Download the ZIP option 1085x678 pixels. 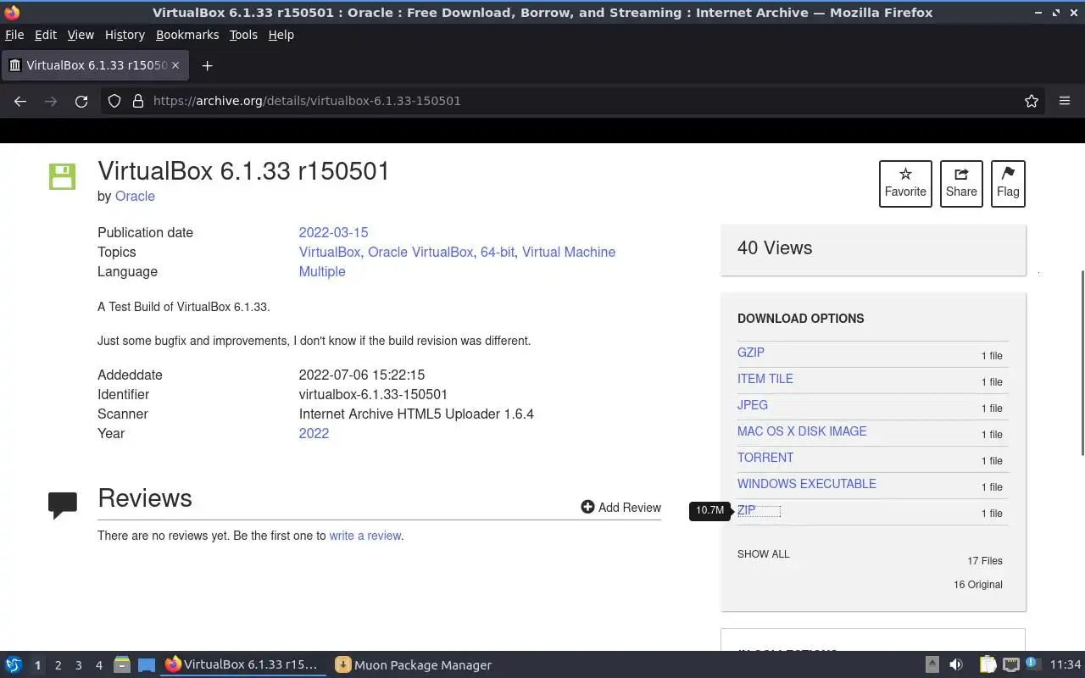click(746, 510)
